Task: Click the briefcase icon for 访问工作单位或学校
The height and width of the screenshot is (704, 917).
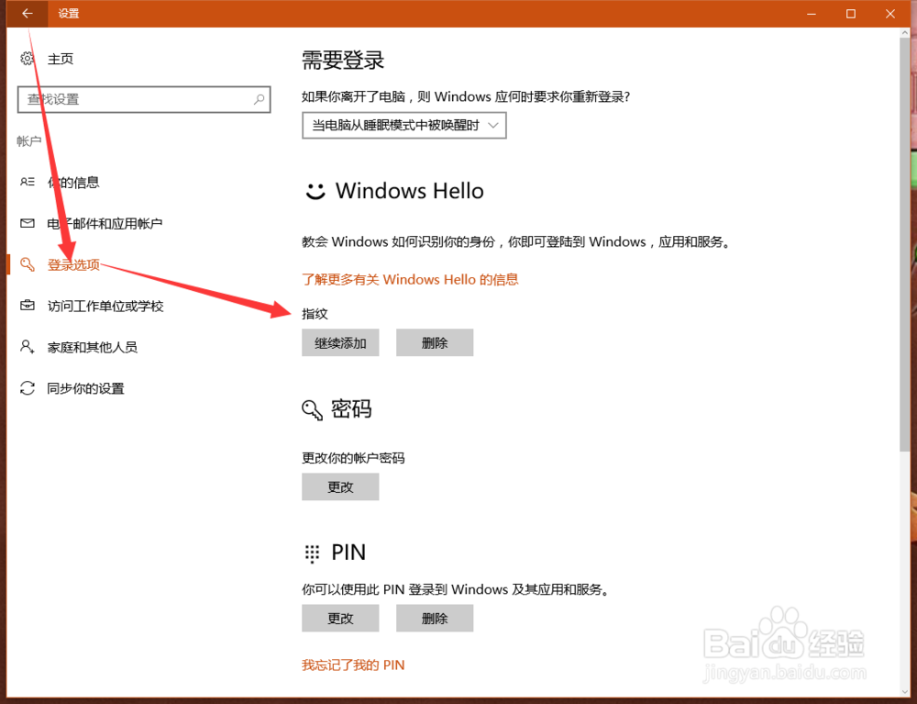Action: 27,306
